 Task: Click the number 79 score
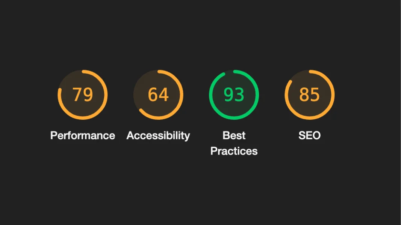pyautogui.click(x=83, y=94)
